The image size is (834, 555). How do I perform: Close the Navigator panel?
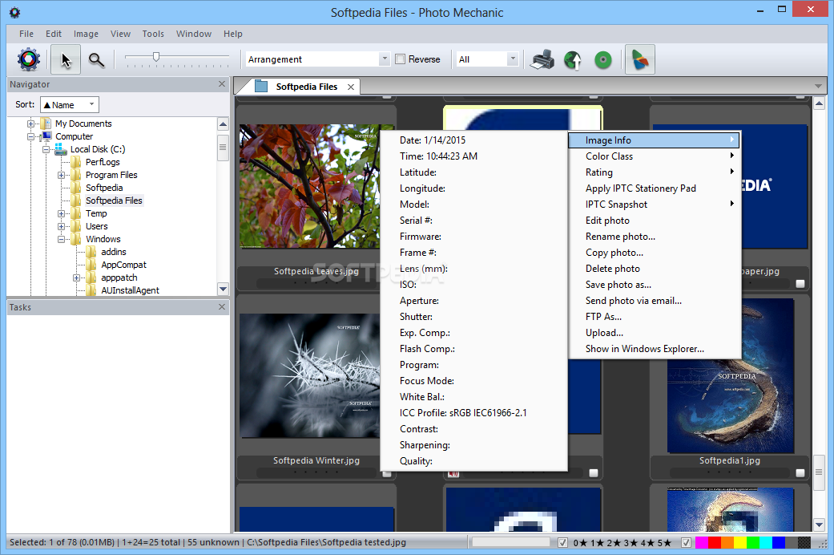[223, 84]
